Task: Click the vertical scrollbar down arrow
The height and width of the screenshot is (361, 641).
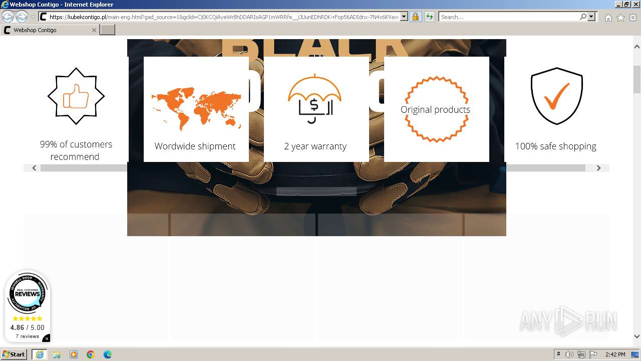Action: click(x=637, y=336)
